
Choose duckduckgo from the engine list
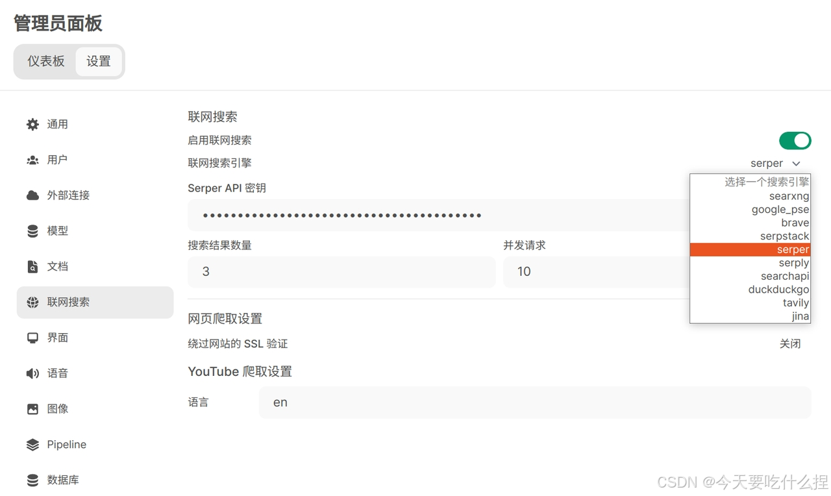coord(750,290)
